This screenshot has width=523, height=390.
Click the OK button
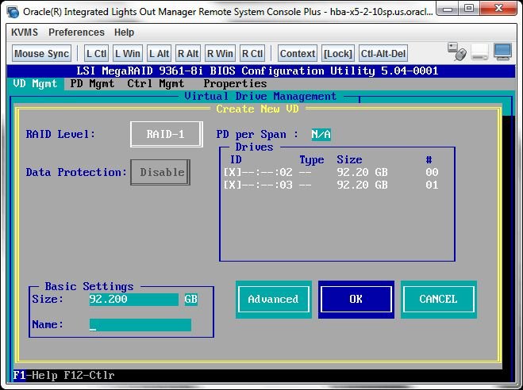click(x=356, y=300)
